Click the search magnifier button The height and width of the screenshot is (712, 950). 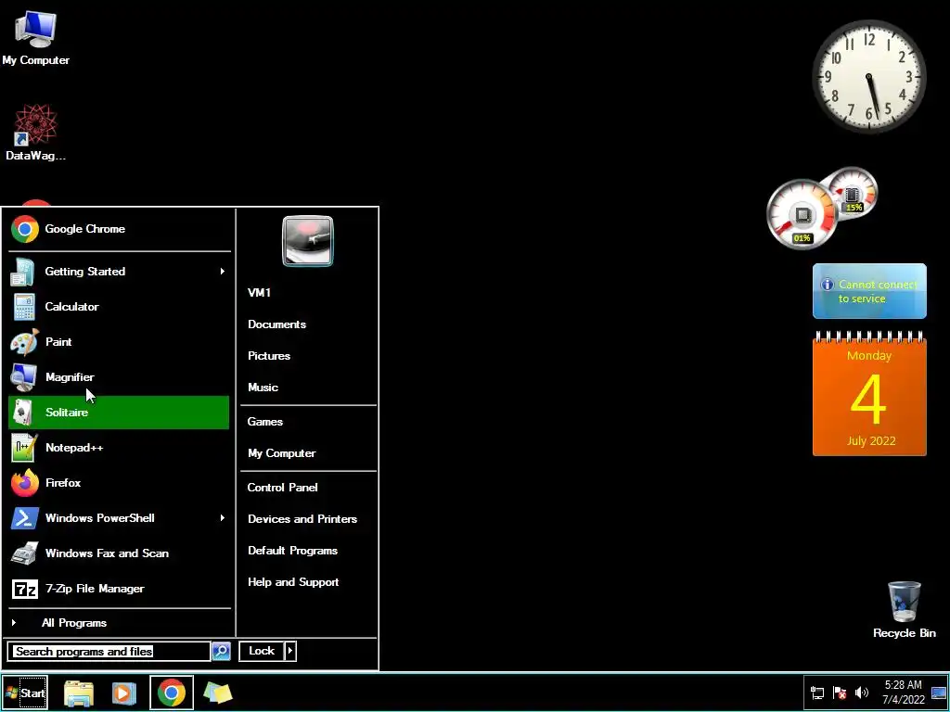coord(221,651)
